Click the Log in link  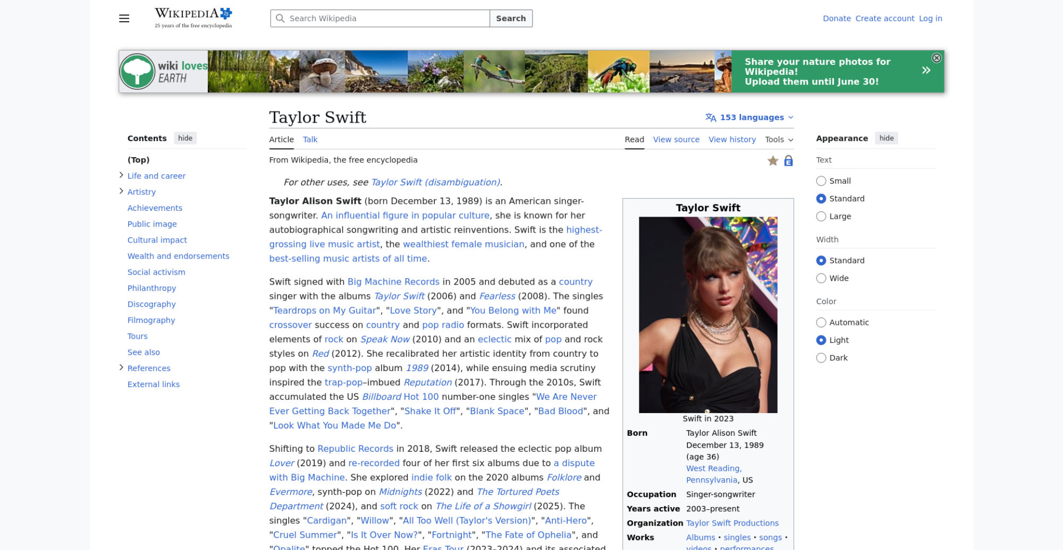click(x=930, y=19)
